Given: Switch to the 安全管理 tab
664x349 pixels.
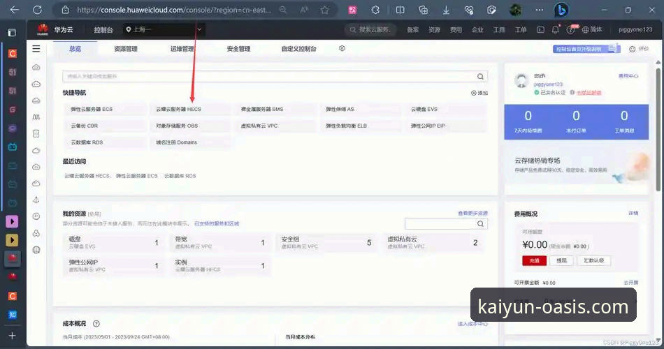Looking at the screenshot, I should pyautogui.click(x=238, y=49).
